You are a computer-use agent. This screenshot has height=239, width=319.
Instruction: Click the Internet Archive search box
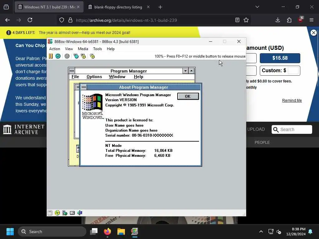pos(292,129)
